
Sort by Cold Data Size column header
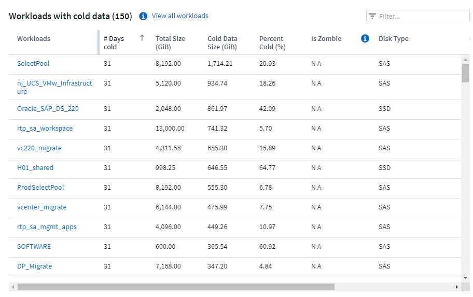pos(222,43)
